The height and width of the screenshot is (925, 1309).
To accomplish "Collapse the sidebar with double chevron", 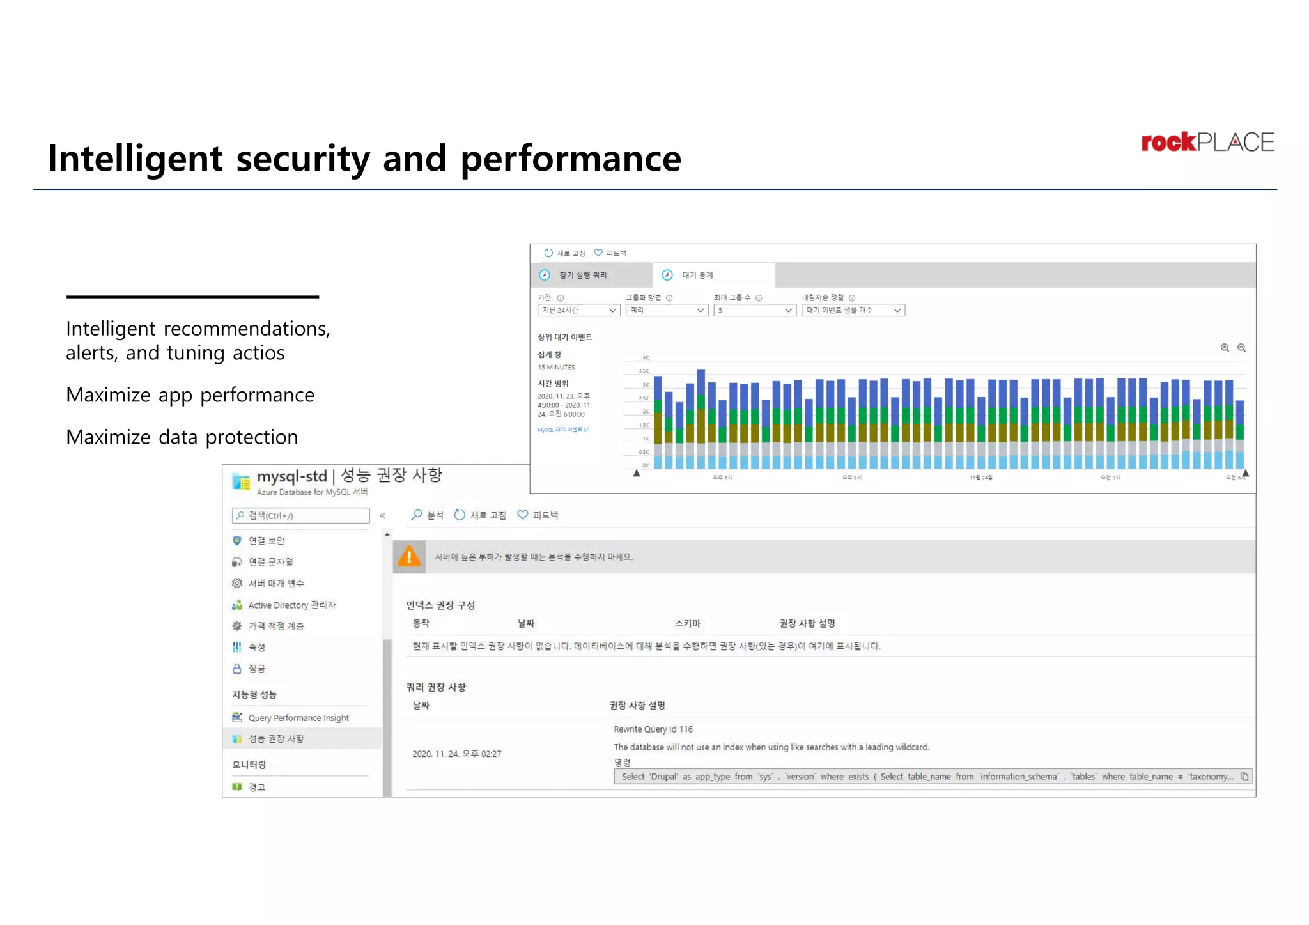I will click(x=382, y=515).
